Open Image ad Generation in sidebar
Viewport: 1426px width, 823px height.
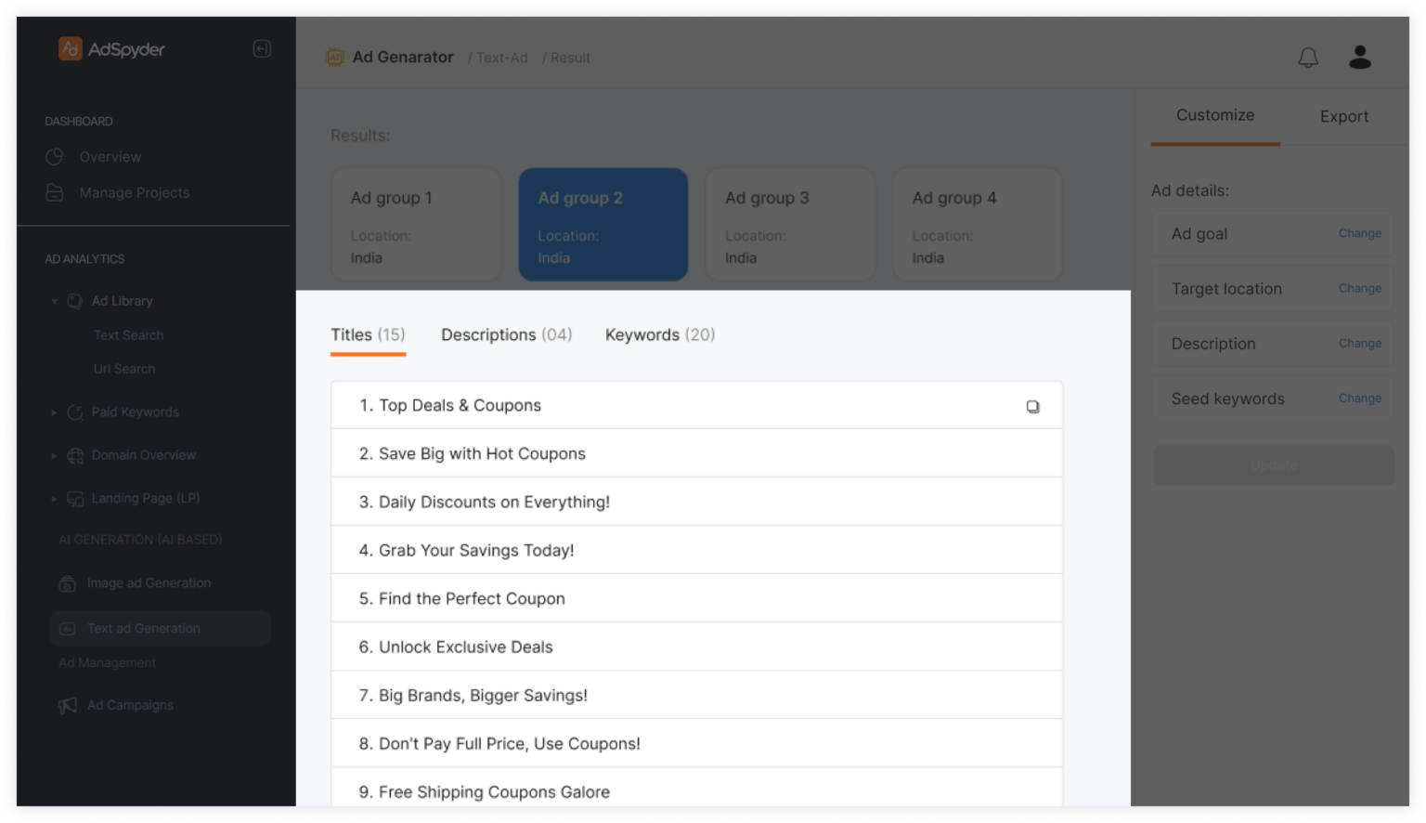[149, 583]
